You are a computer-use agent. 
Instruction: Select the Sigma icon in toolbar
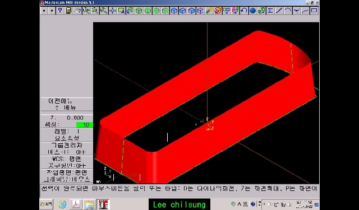pyautogui.click(x=270, y=11)
